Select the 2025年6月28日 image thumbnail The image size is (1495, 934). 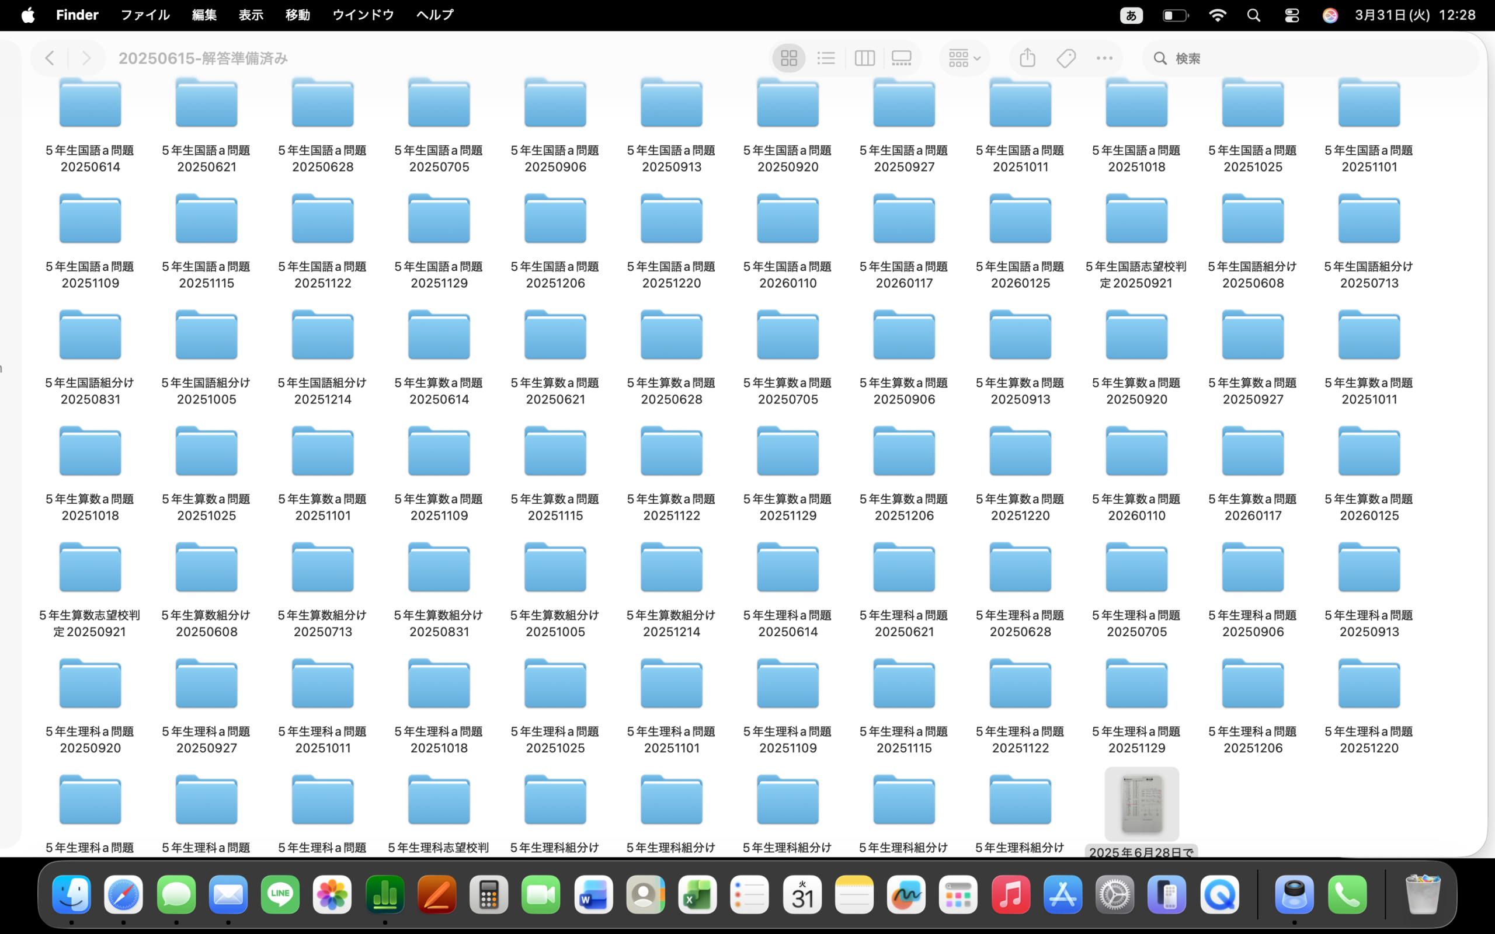point(1141,804)
